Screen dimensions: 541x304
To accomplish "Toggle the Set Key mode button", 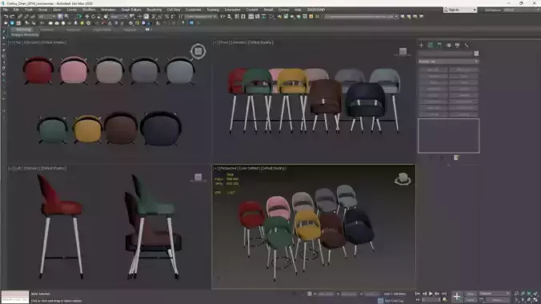I will (x=471, y=300).
